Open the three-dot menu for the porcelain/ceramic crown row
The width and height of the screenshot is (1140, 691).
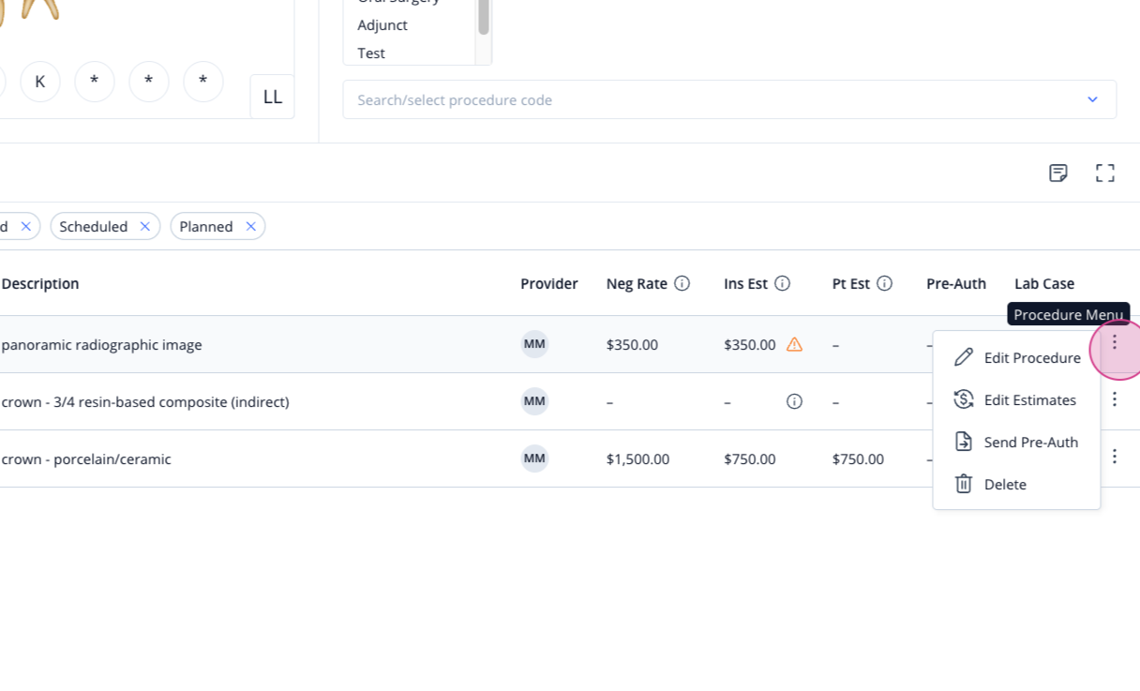[1115, 457]
